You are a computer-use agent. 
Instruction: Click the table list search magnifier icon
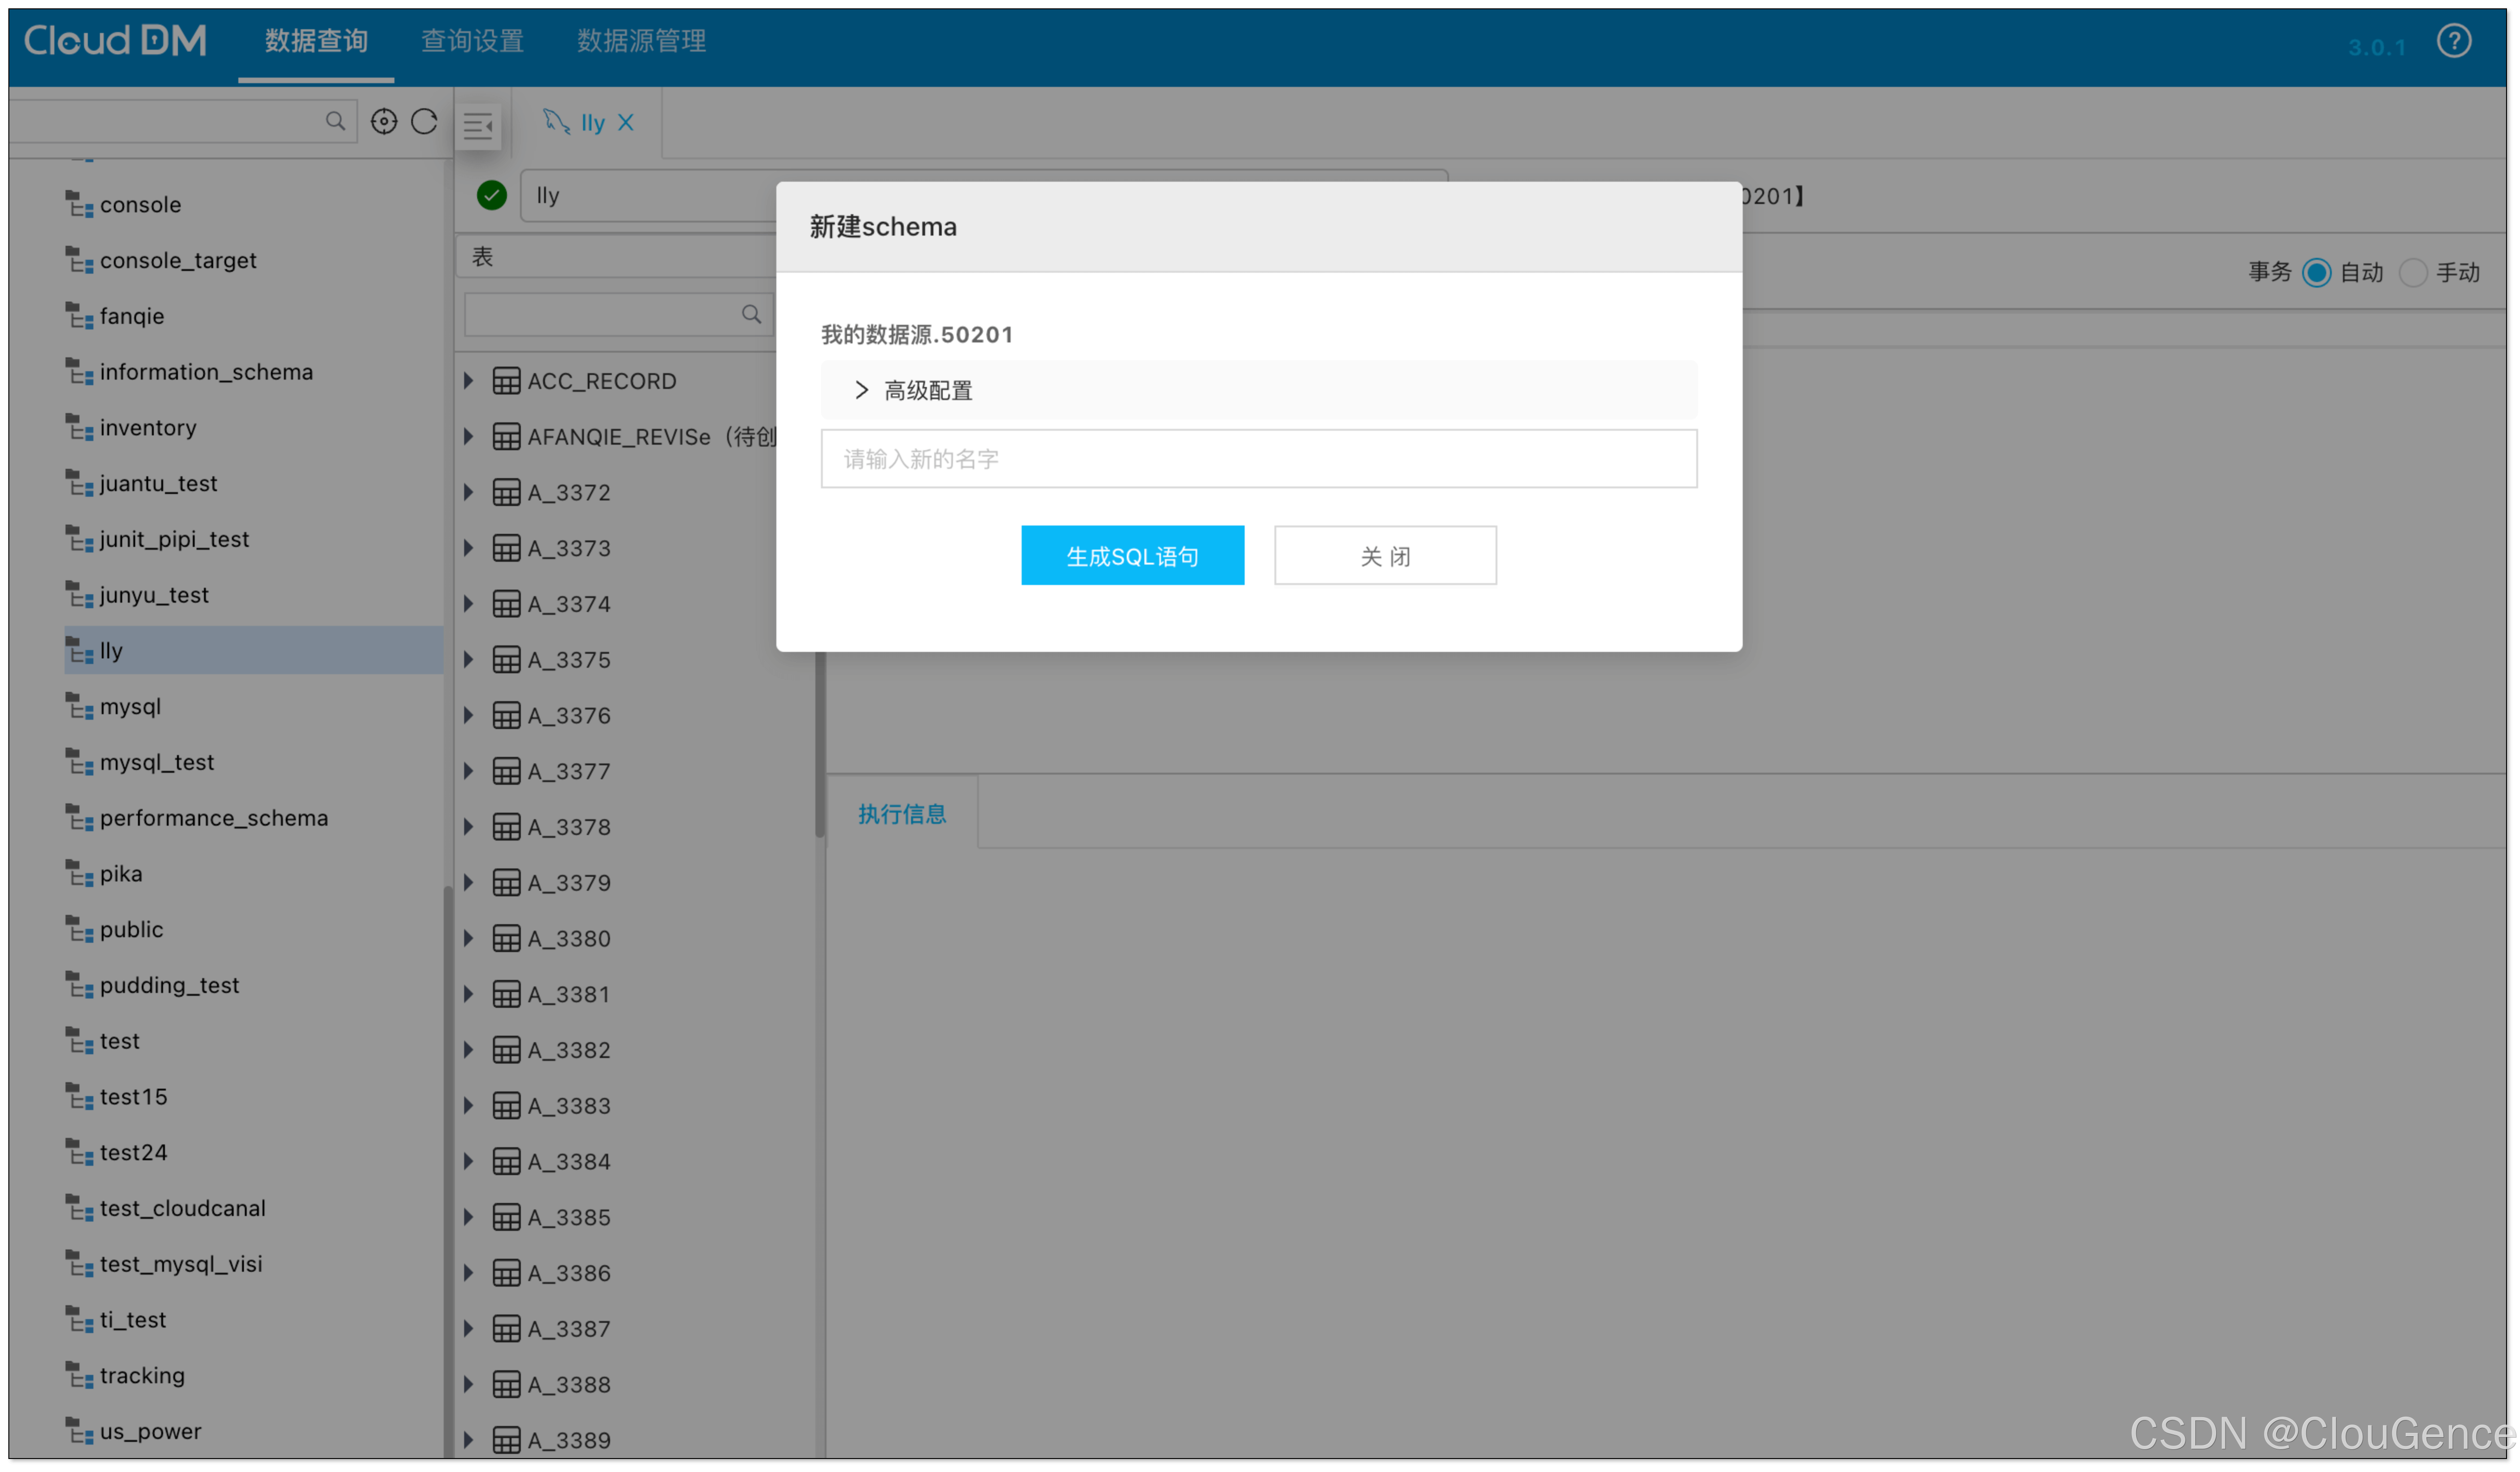pyautogui.click(x=751, y=315)
